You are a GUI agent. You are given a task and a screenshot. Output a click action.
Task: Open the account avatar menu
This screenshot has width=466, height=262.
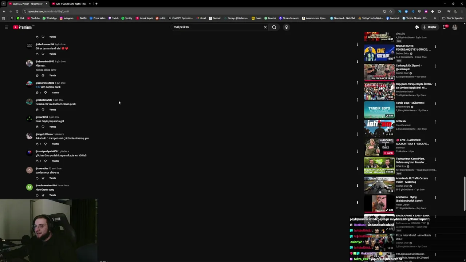coord(455,27)
